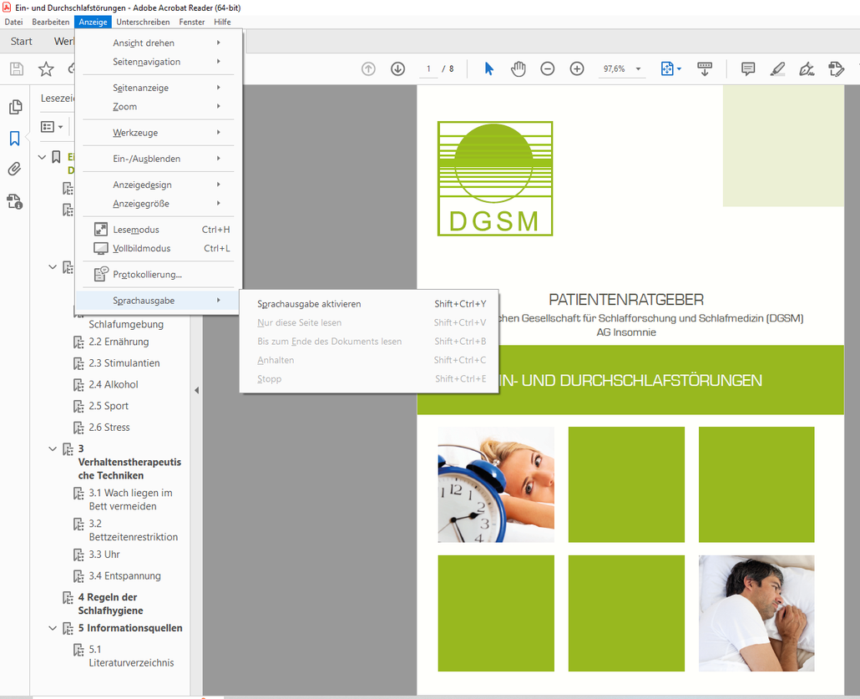Select the hand pan tool
This screenshot has height=699, width=860.
click(x=519, y=68)
